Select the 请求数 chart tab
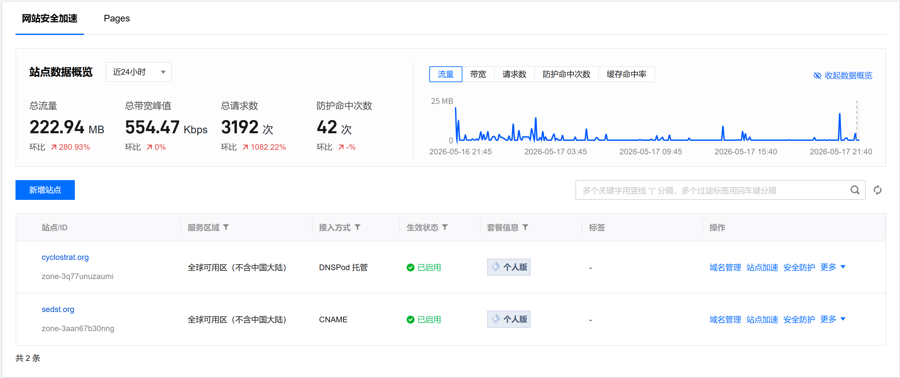 tap(514, 74)
